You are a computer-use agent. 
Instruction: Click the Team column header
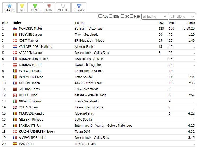point(79,23)
